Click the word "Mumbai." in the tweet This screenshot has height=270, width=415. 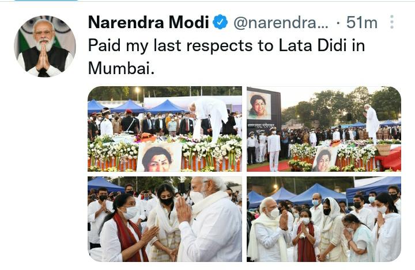pyautogui.click(x=121, y=68)
